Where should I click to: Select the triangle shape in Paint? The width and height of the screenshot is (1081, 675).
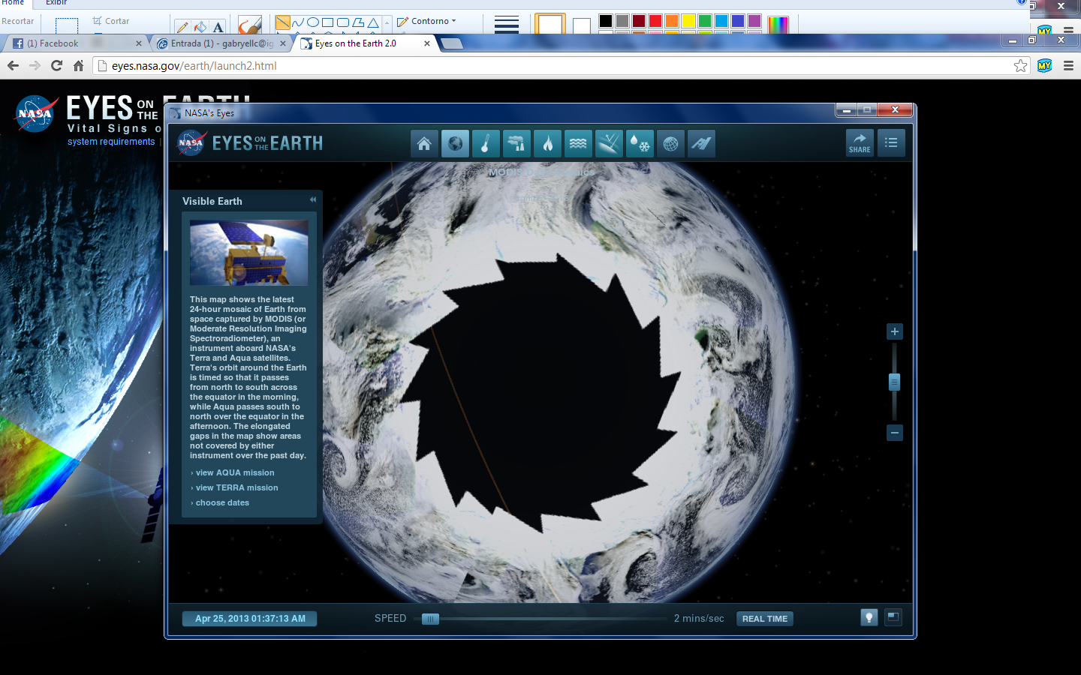click(373, 22)
